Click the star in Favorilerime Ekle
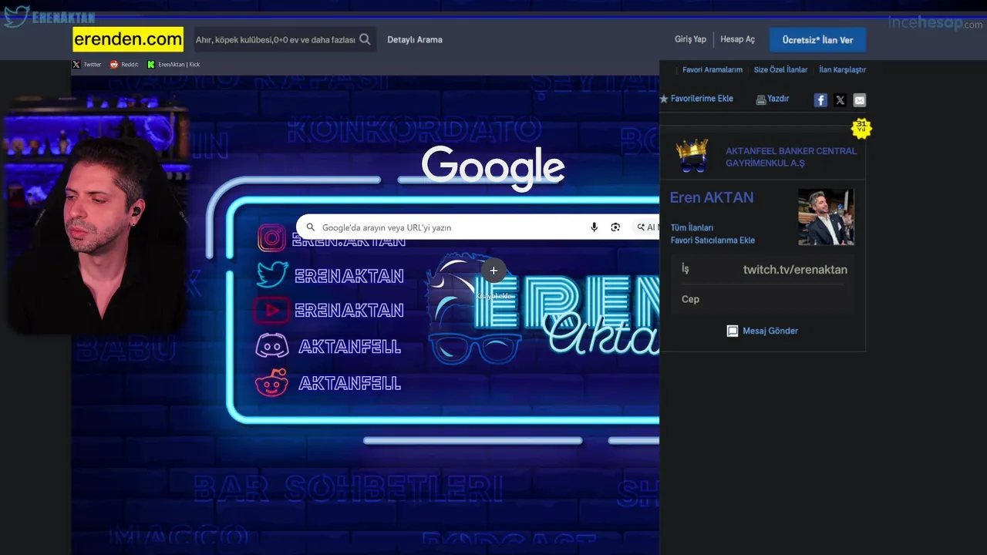The height and width of the screenshot is (555, 987). click(x=664, y=99)
